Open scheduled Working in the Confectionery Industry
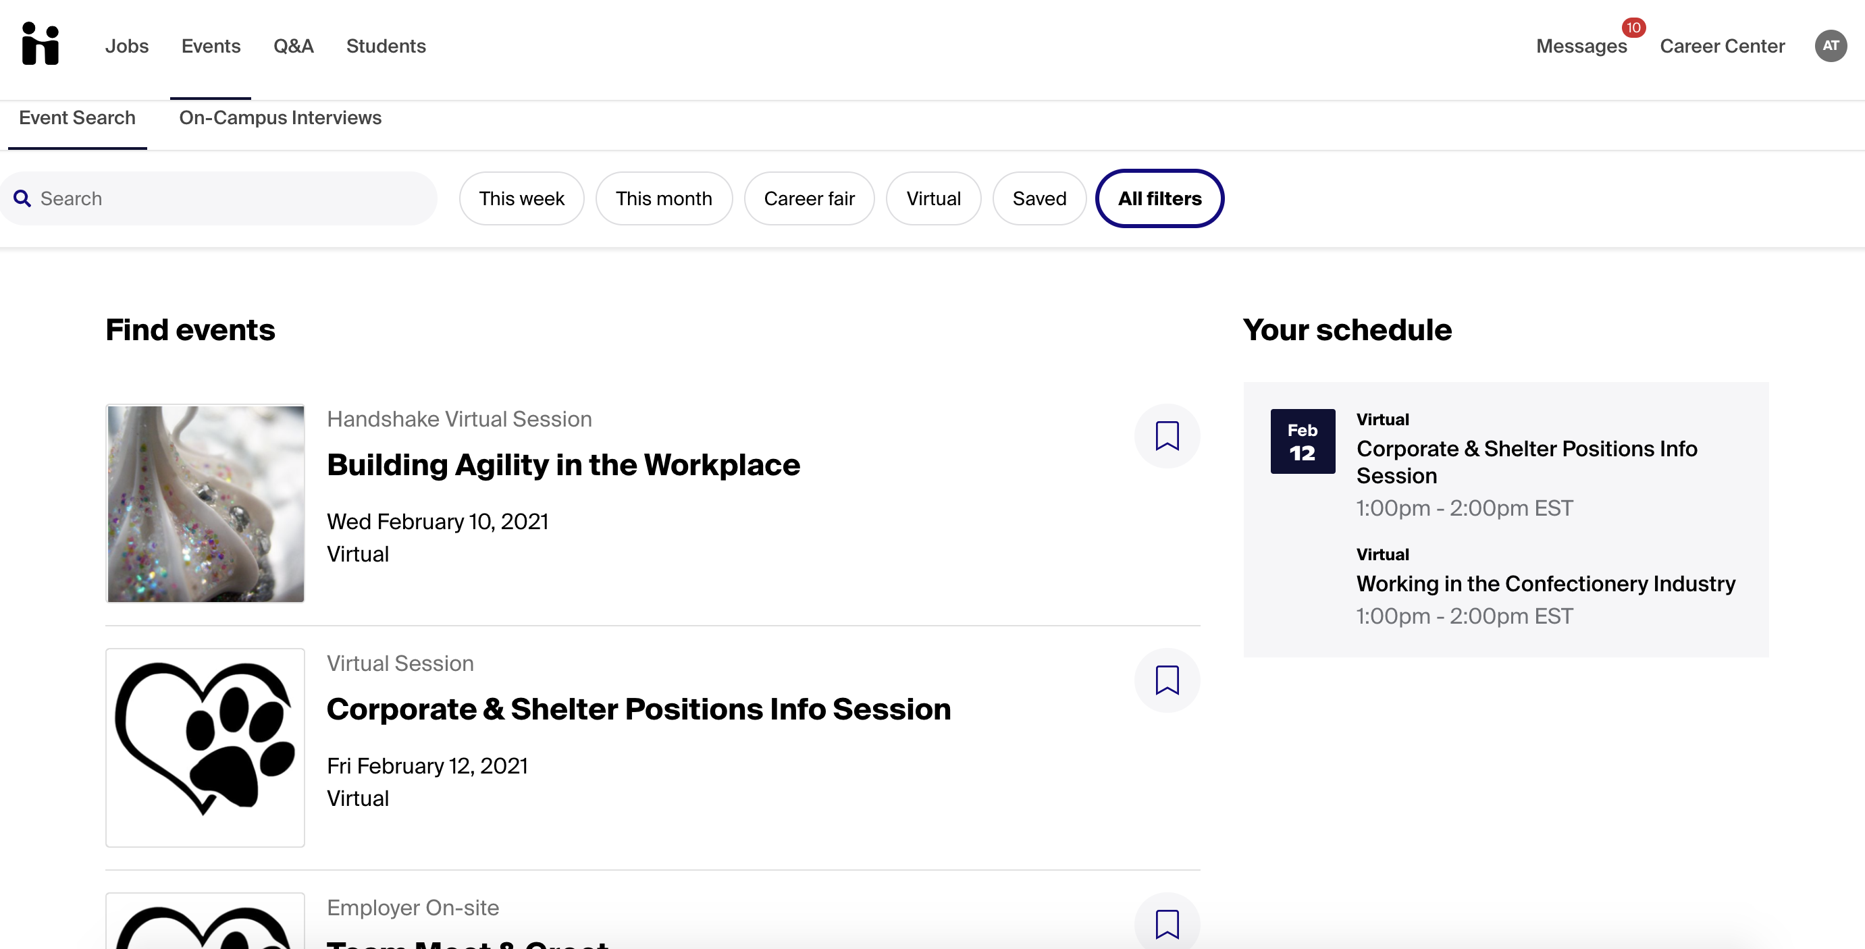This screenshot has width=1865, height=949. pos(1546,583)
